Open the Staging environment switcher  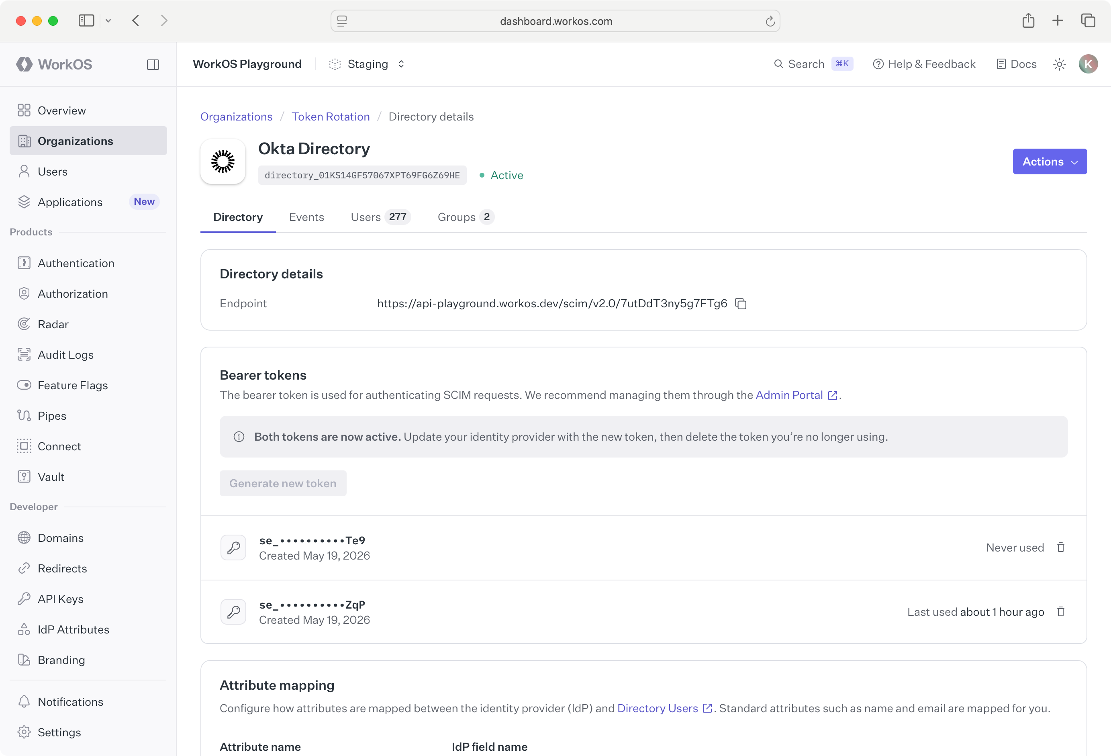(367, 64)
